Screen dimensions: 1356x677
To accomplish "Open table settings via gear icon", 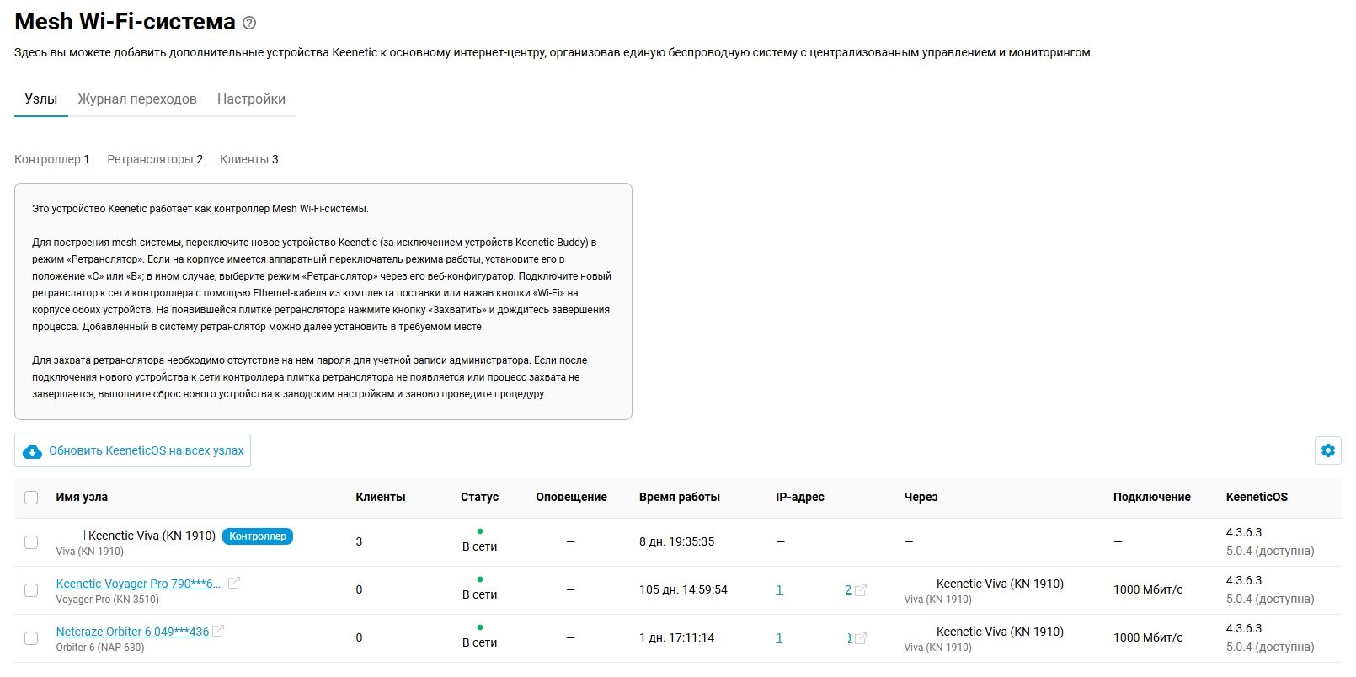I will [x=1327, y=450].
